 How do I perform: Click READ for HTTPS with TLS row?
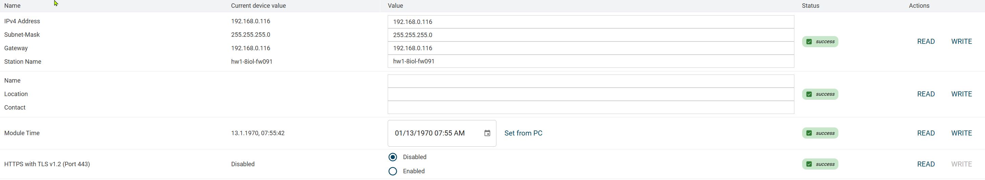[x=926, y=164]
